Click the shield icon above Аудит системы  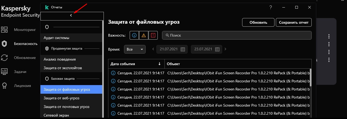pos(47,27)
